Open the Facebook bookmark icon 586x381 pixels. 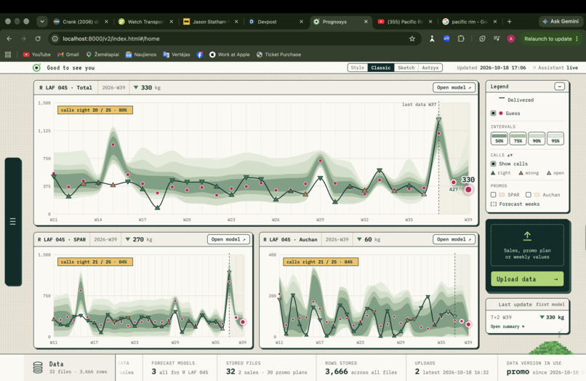[x=199, y=55]
